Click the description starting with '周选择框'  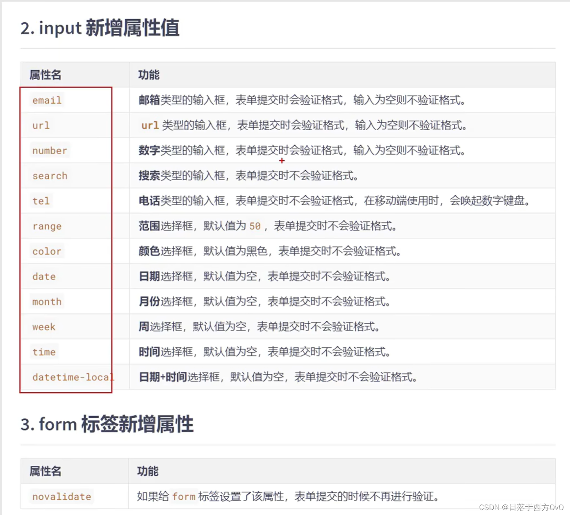click(259, 327)
